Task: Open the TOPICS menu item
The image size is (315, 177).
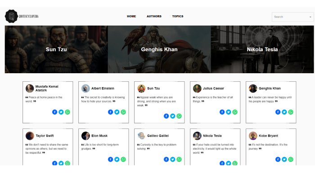Action: point(178,16)
